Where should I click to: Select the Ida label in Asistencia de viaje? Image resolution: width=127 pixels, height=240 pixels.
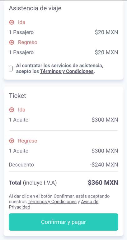(x=21, y=22)
